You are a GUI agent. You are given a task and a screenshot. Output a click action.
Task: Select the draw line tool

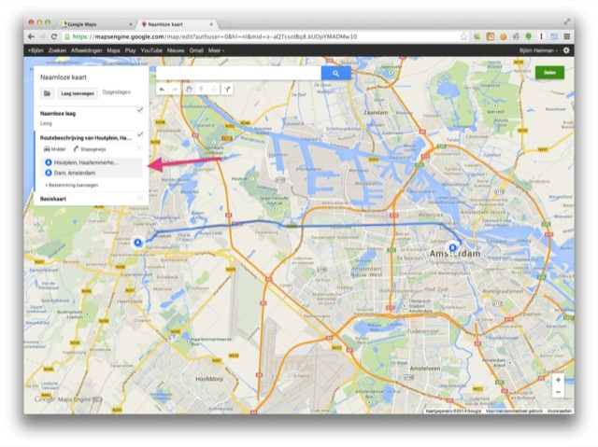214,89
